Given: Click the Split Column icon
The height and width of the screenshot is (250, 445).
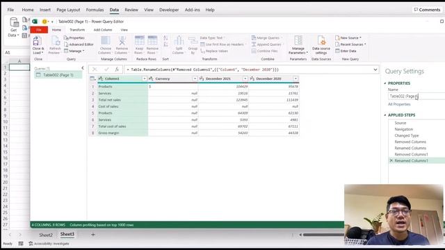Looking at the screenshot, I should 179,41.
